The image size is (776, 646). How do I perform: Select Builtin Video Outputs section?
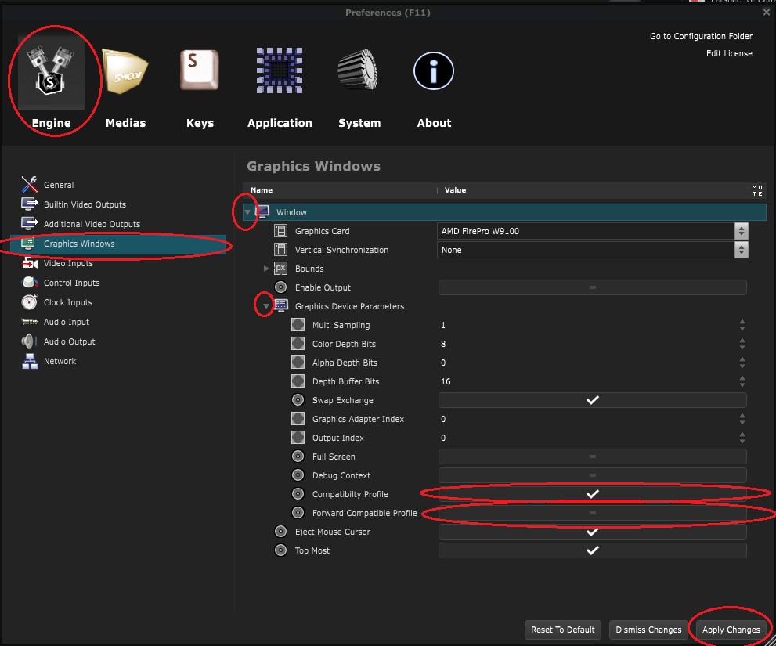point(85,204)
